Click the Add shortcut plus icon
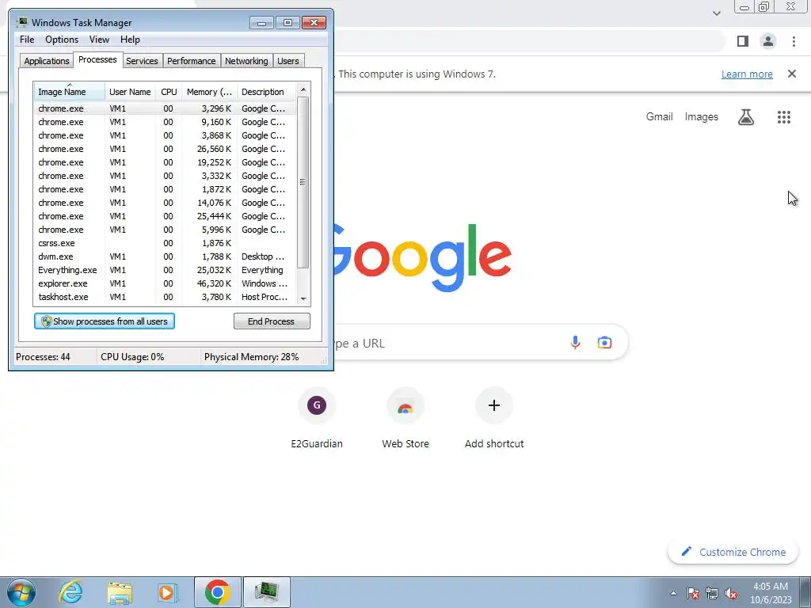 (494, 405)
